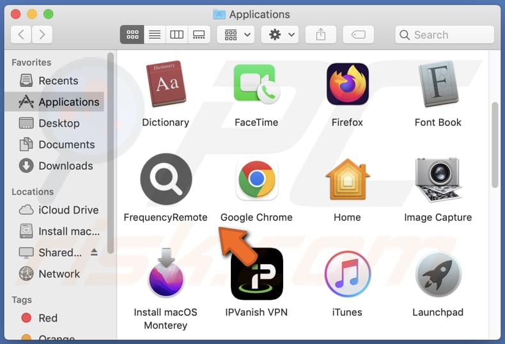Click the Google Chrome app icon
Screen dimensions: 505x344
point(257,179)
